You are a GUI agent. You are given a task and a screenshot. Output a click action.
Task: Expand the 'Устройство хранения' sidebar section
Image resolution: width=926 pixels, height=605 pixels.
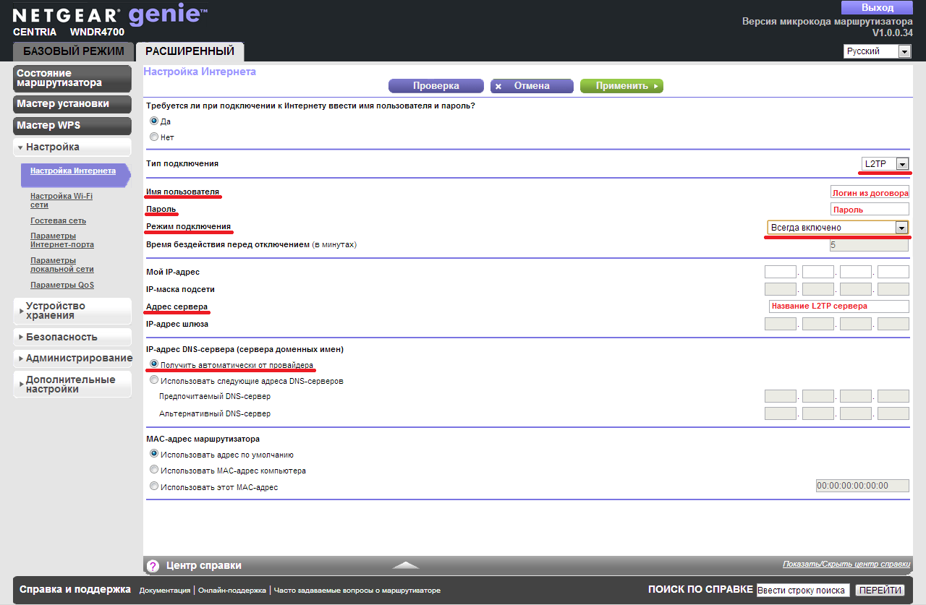click(x=72, y=311)
